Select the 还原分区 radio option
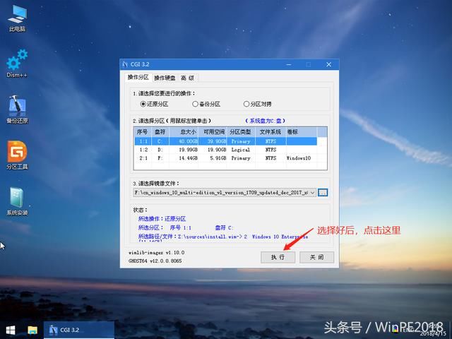The height and width of the screenshot is (339, 452). (154, 104)
